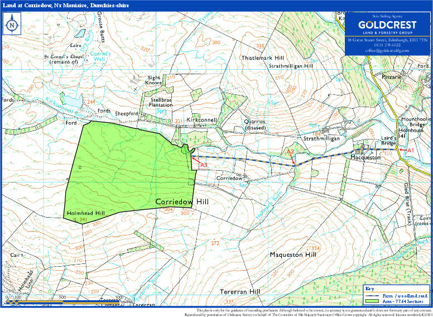Screen dimensions: 433x317
Task: Click the A2 access point label
Action: click(x=290, y=151)
